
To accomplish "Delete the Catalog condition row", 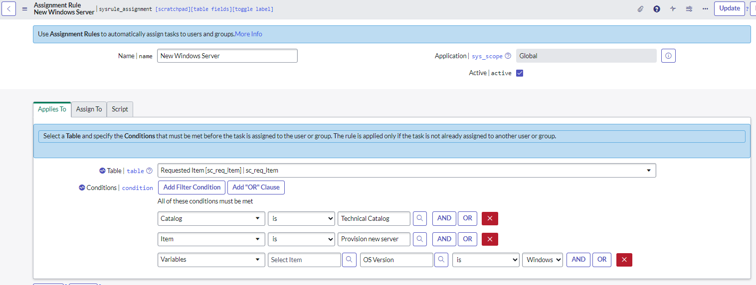I will [x=490, y=218].
